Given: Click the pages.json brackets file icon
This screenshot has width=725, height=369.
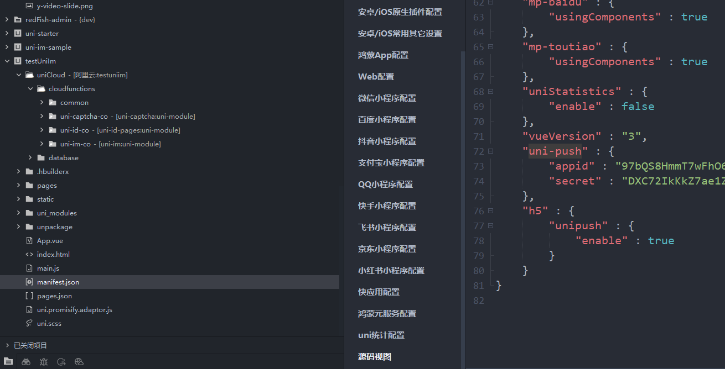Looking at the screenshot, I should coord(30,296).
